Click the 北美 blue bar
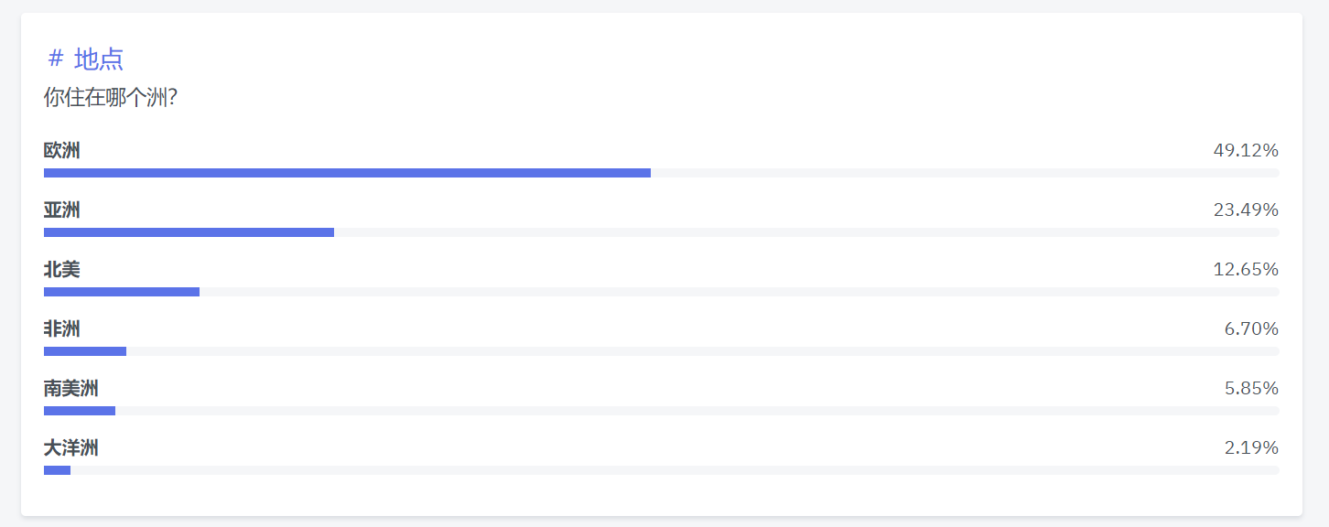 tap(122, 292)
